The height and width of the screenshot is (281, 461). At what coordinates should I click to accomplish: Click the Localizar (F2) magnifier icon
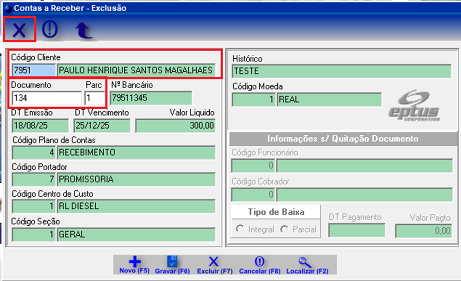click(305, 262)
